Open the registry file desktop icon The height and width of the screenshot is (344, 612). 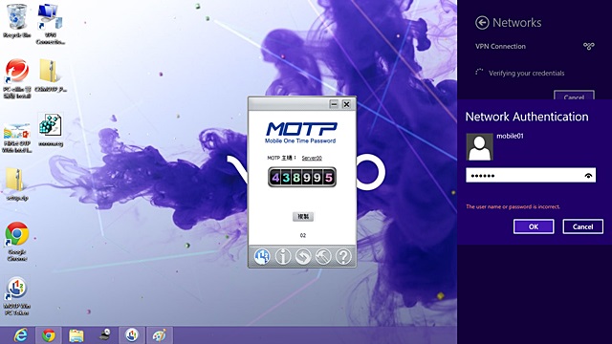pyautogui.click(x=51, y=130)
